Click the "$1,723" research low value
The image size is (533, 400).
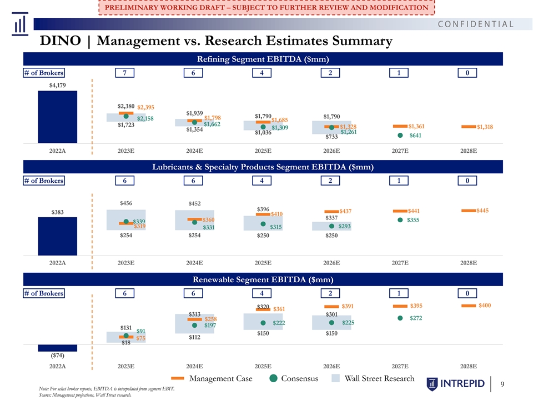coord(126,125)
